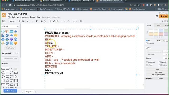Click the More Results button
Viewport: 169px width, 95px height.
(10, 48)
